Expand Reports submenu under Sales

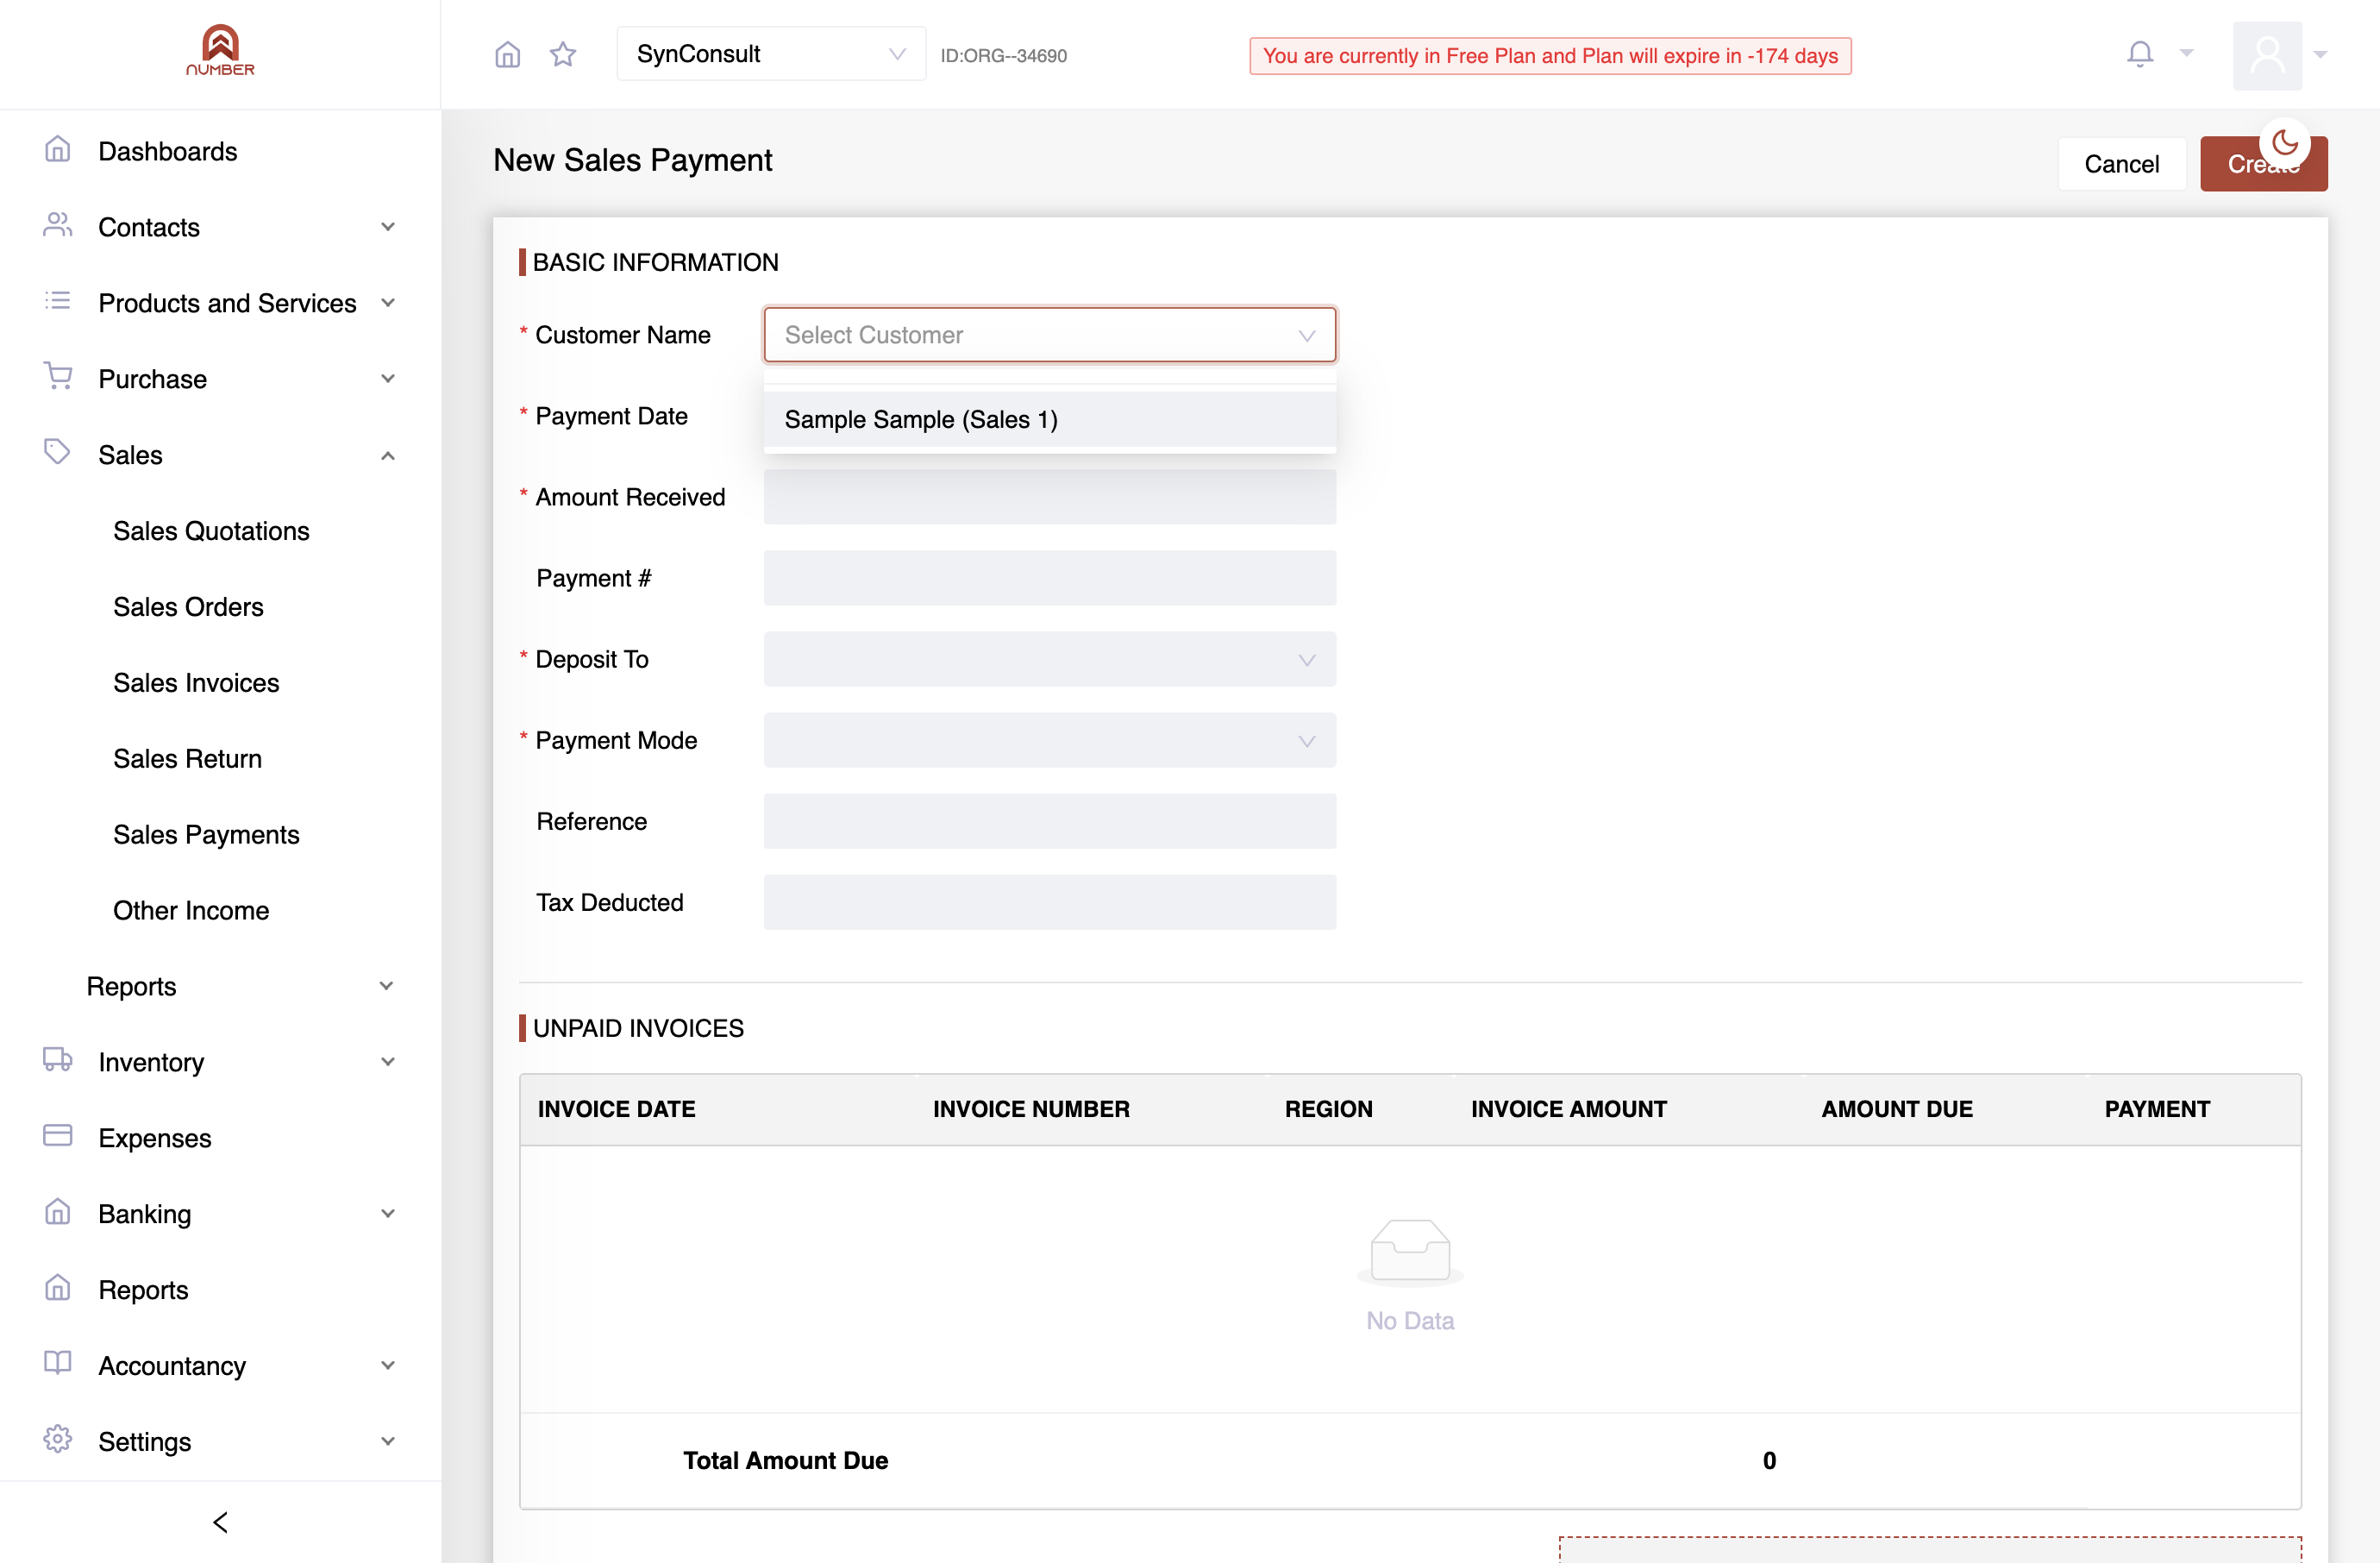coord(386,986)
